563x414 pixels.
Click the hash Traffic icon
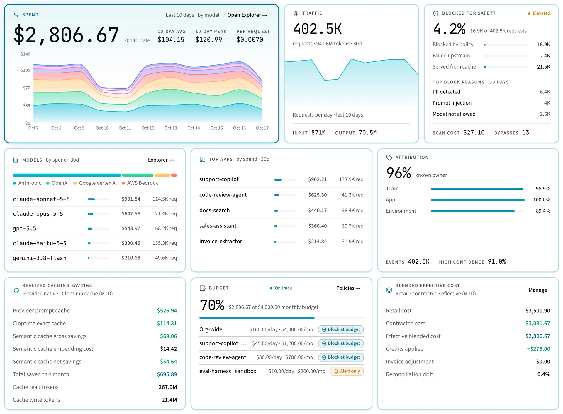pos(296,13)
